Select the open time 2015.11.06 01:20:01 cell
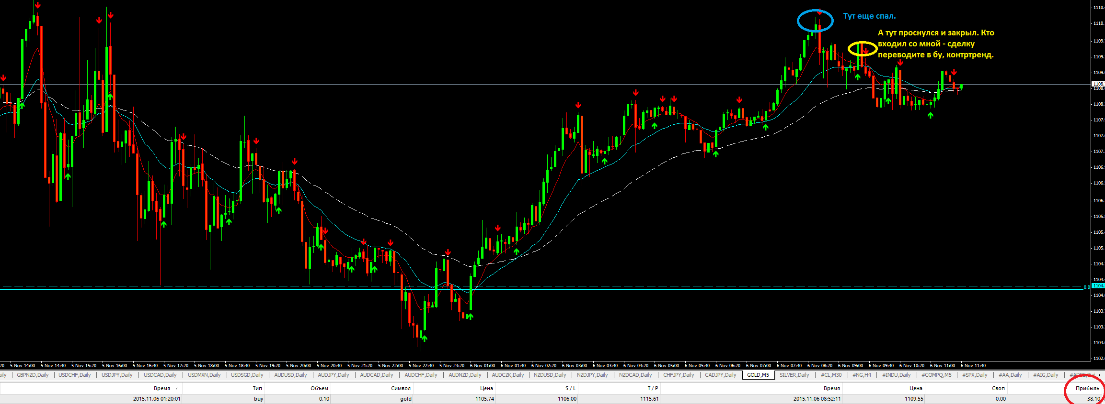1105x404 pixels. [x=157, y=399]
